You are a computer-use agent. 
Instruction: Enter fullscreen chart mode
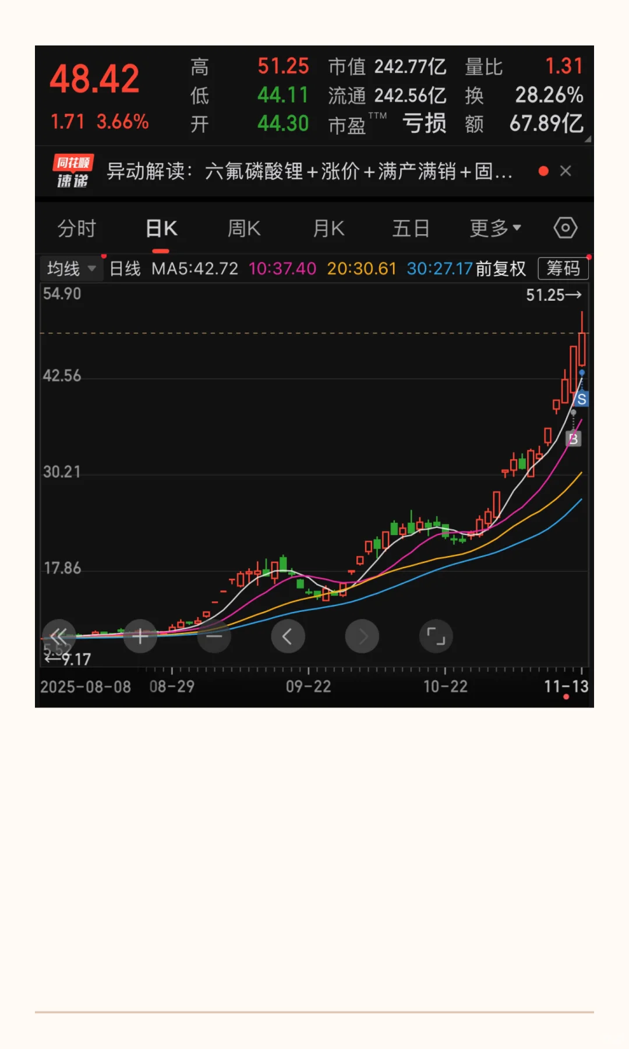click(436, 636)
